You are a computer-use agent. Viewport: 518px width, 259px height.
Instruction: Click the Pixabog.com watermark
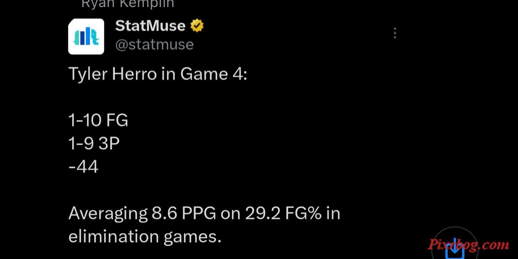coord(468,245)
